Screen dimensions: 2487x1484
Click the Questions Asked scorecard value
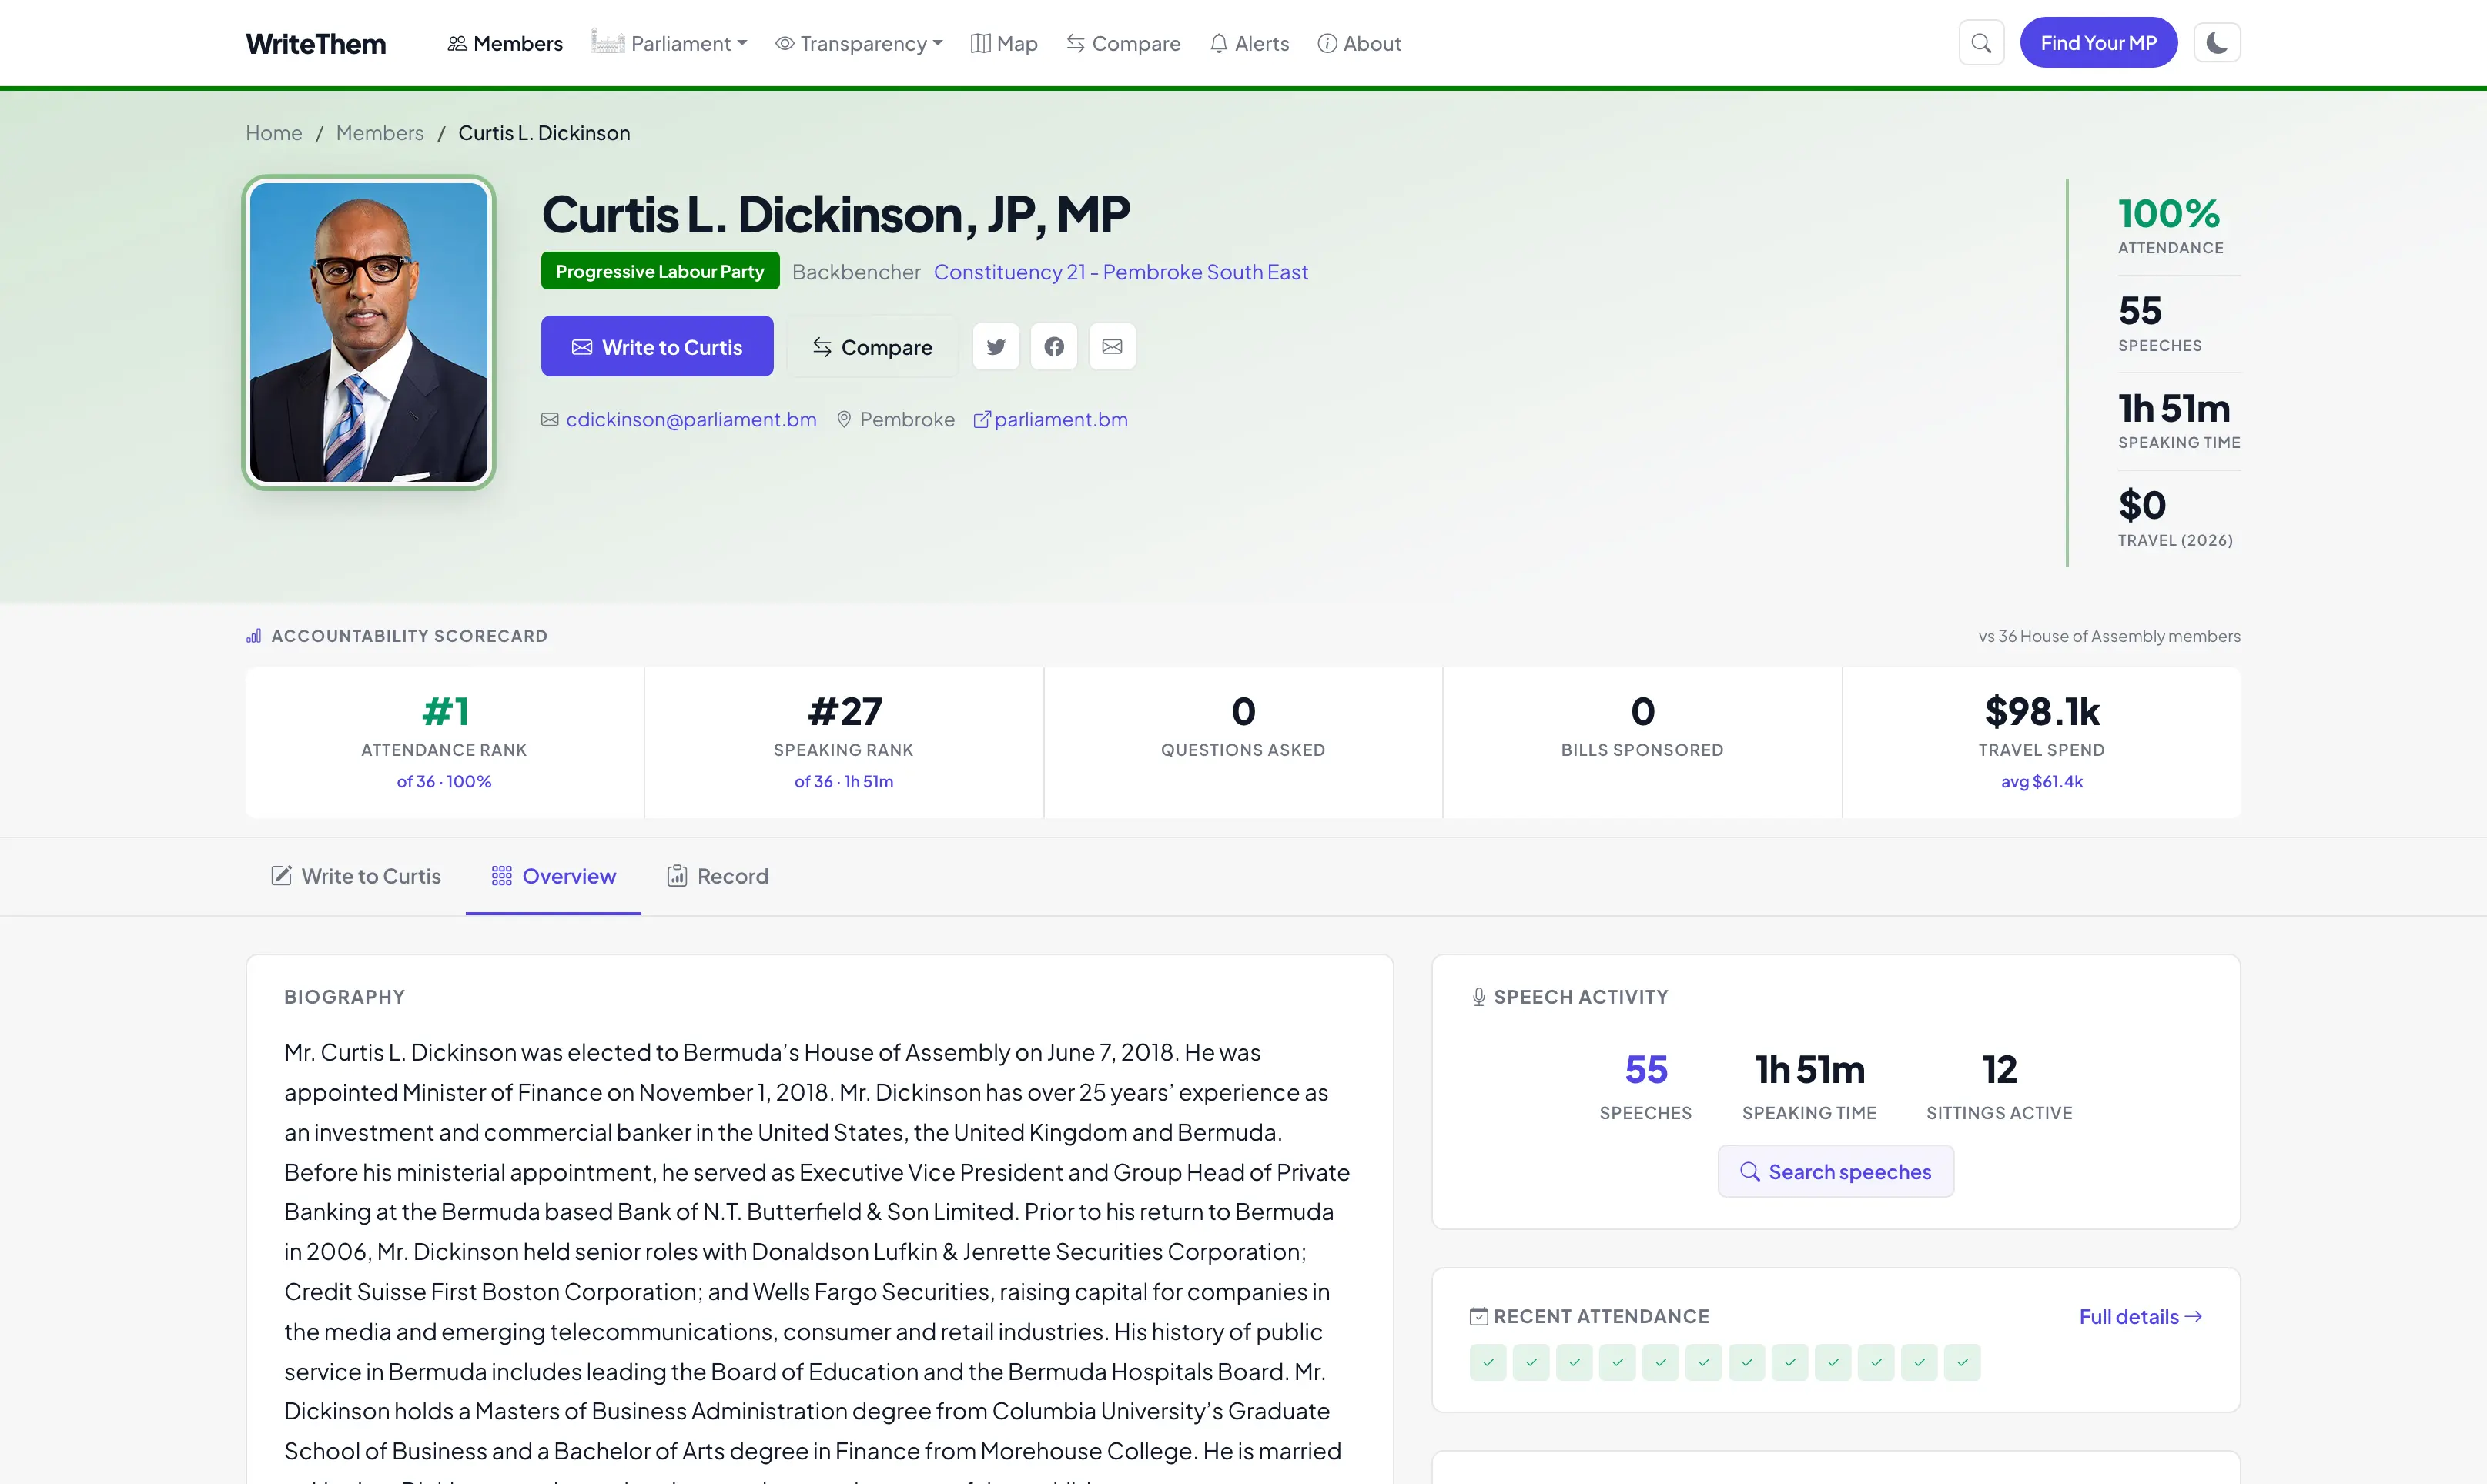point(1243,712)
